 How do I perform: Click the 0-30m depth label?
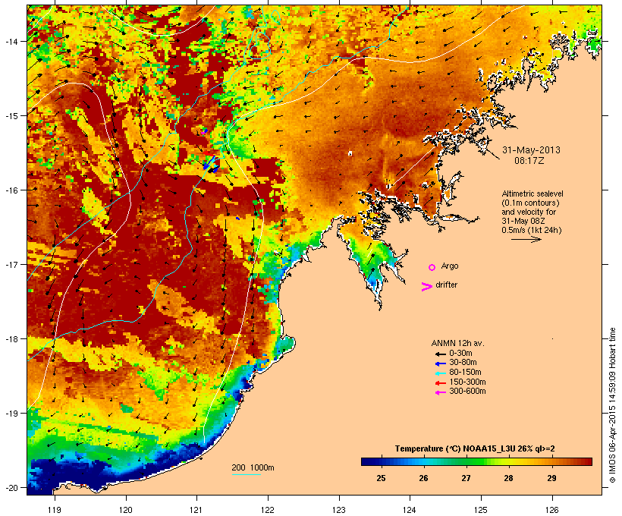coord(460,354)
